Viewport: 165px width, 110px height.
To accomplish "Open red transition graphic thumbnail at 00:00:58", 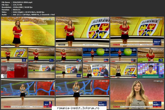I will click(14, 71).
